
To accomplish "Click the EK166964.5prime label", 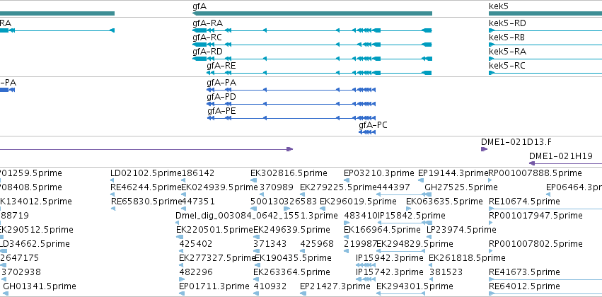I will tap(382, 230).
